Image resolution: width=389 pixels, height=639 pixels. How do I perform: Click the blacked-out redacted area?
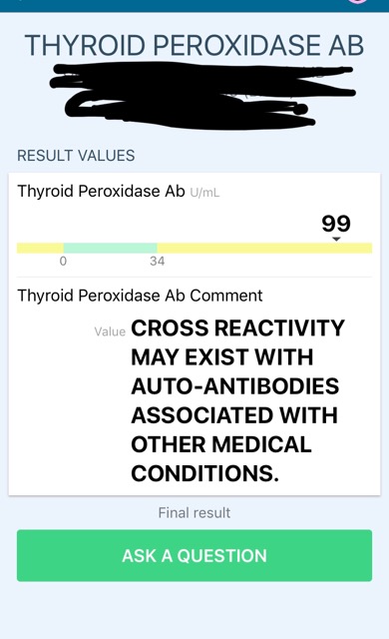pyautogui.click(x=202, y=96)
